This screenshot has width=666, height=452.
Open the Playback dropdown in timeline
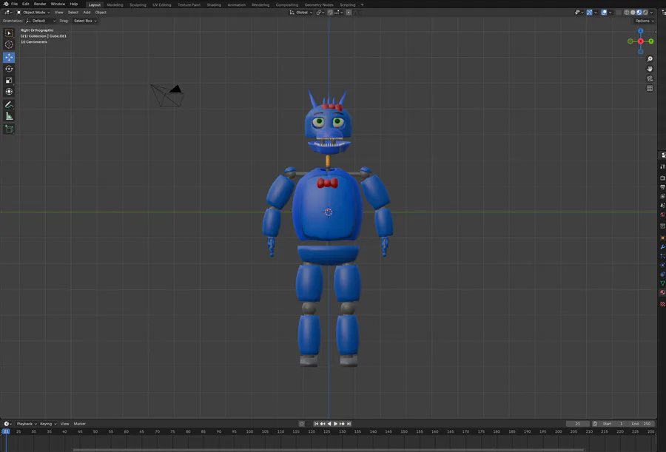click(x=27, y=424)
